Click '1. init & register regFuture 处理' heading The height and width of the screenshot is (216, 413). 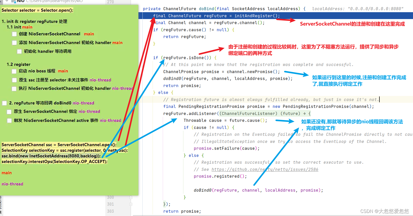(x=34, y=21)
